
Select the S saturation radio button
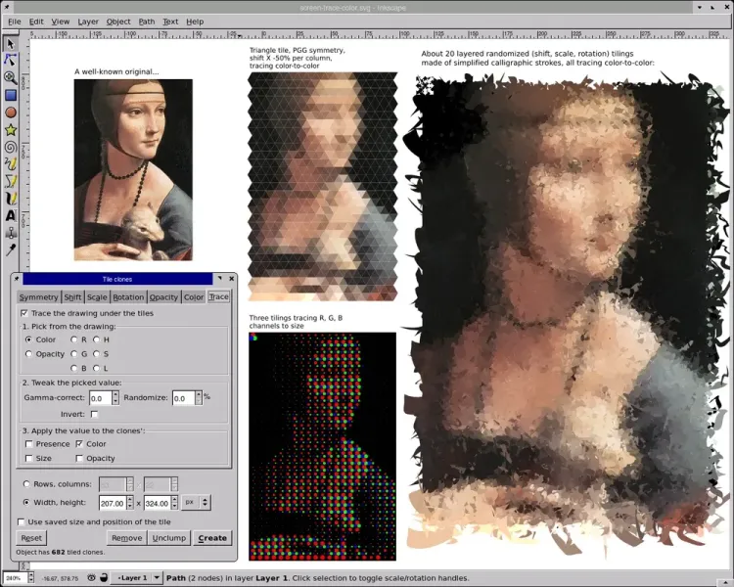coord(97,354)
